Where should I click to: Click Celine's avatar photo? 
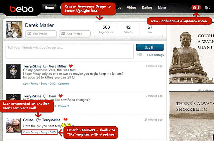(x=13, y=125)
